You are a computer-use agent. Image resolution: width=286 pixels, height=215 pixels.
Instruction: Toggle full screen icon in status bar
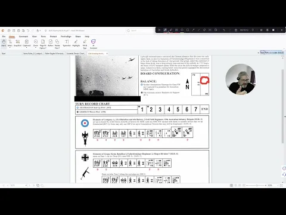[281, 185]
